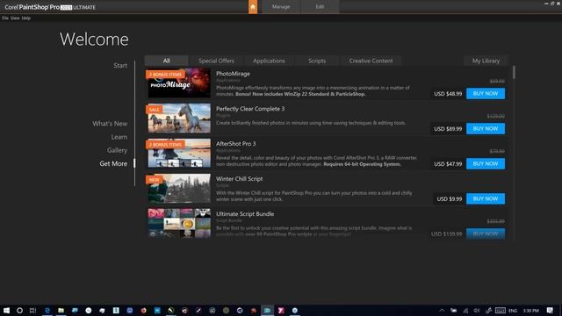This screenshot has height=316, width=562.
Task: Select the All filter tab
Action: click(x=166, y=61)
